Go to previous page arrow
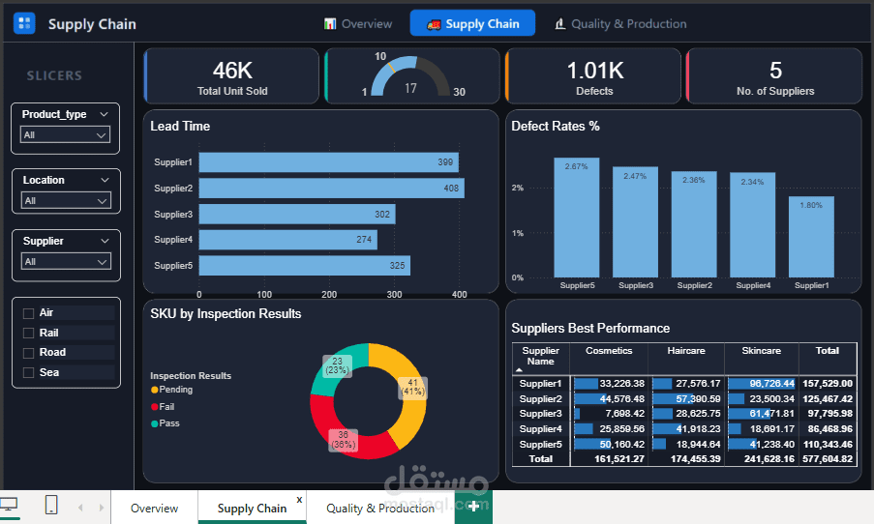Viewport: 874px width, 524px height. tap(81, 508)
